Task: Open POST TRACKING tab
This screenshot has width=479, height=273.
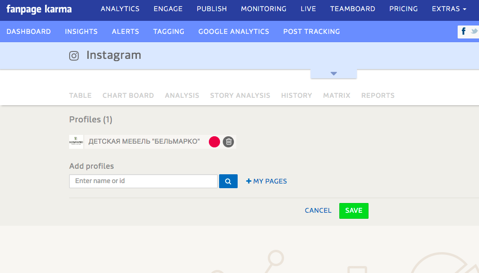Action: coord(311,32)
